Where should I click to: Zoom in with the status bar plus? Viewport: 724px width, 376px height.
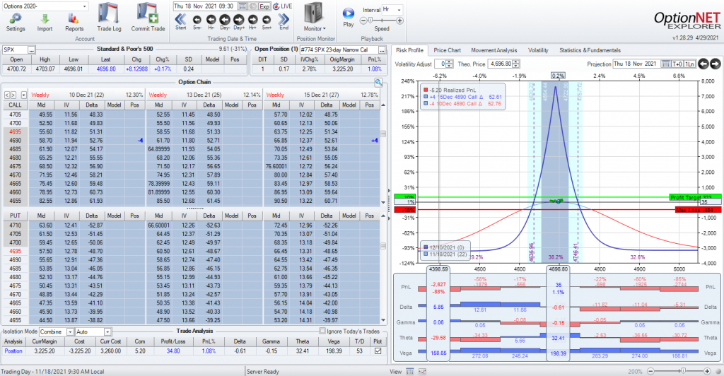pos(707,371)
